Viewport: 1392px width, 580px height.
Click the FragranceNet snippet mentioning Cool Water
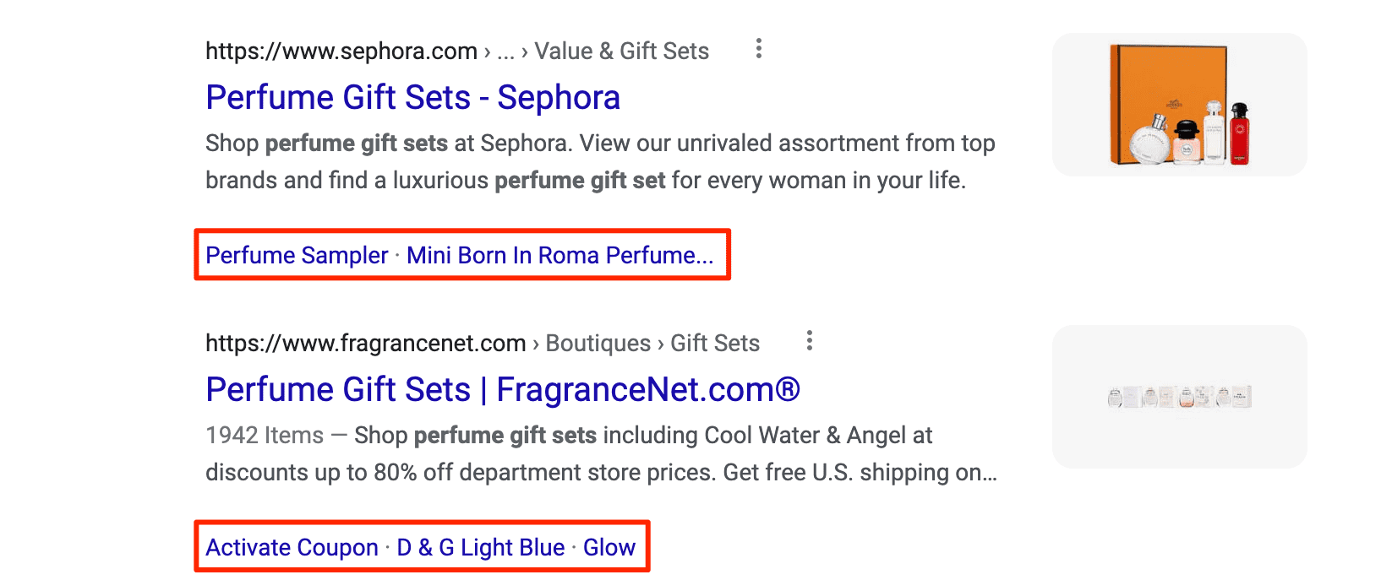pyautogui.click(x=602, y=454)
